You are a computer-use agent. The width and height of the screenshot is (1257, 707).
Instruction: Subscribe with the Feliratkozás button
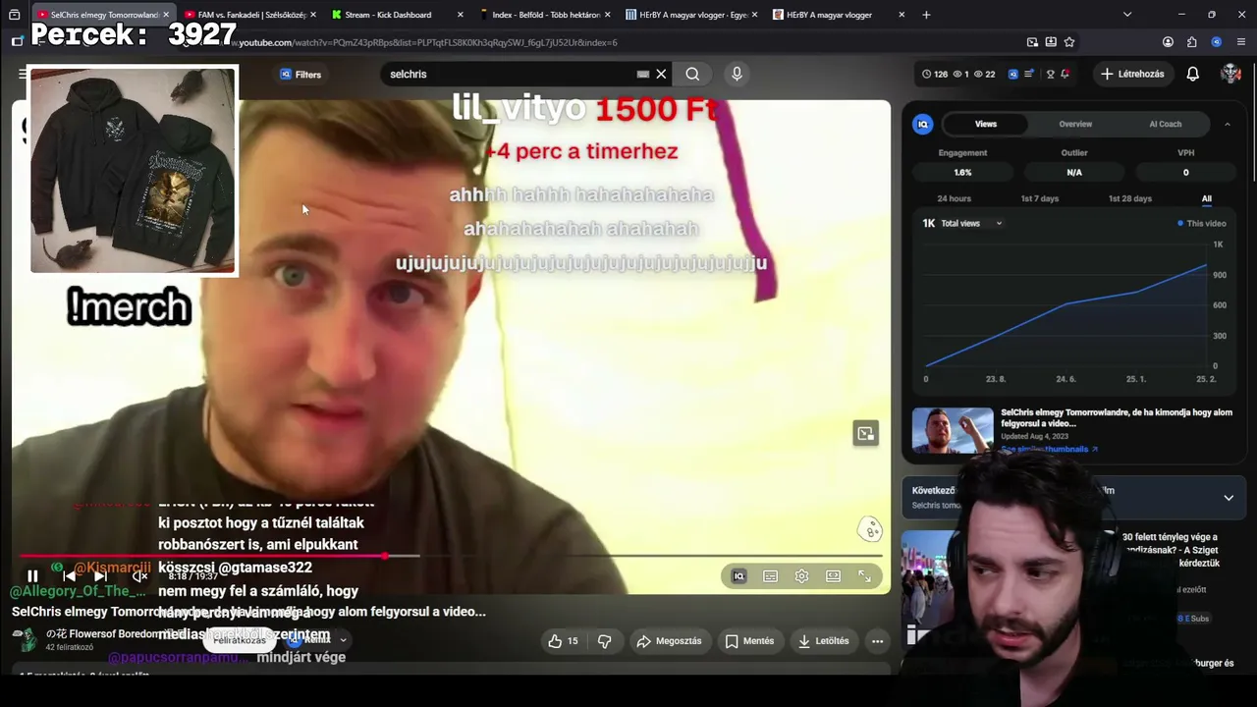[x=240, y=640]
